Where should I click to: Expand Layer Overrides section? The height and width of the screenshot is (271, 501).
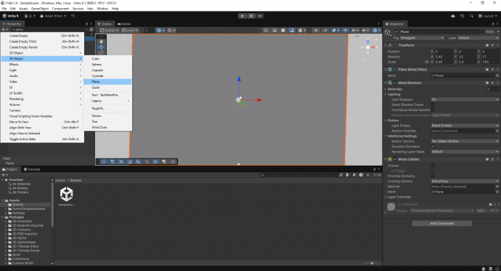point(386,197)
